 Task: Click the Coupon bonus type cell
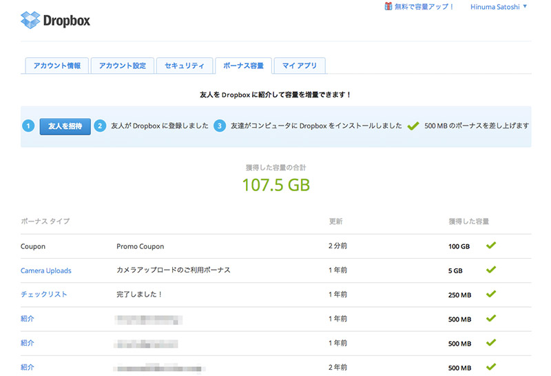click(x=33, y=246)
